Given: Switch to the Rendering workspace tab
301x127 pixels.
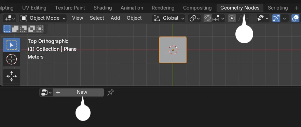Looking at the screenshot, I should click(163, 8).
